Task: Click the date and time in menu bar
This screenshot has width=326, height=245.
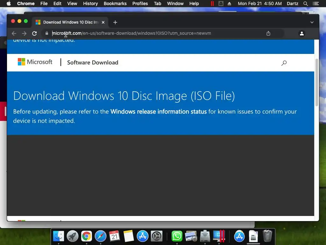Action: [x=260, y=4]
